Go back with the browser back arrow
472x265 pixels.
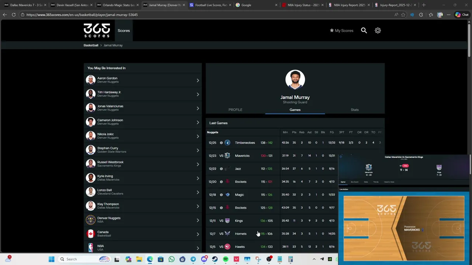[x=5, y=15]
